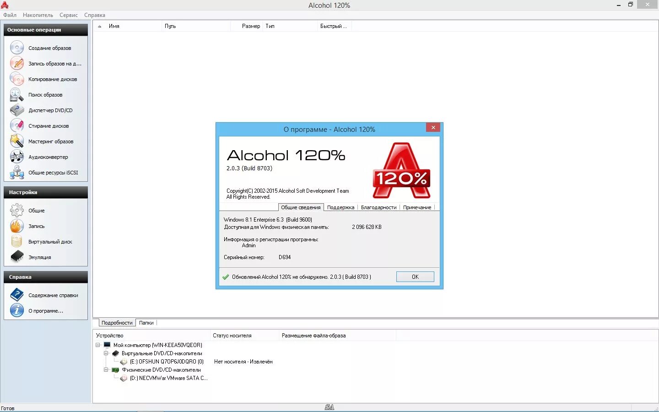
Task: Open the Общие ресурсы iSCSI icon
Action: pos(17,172)
